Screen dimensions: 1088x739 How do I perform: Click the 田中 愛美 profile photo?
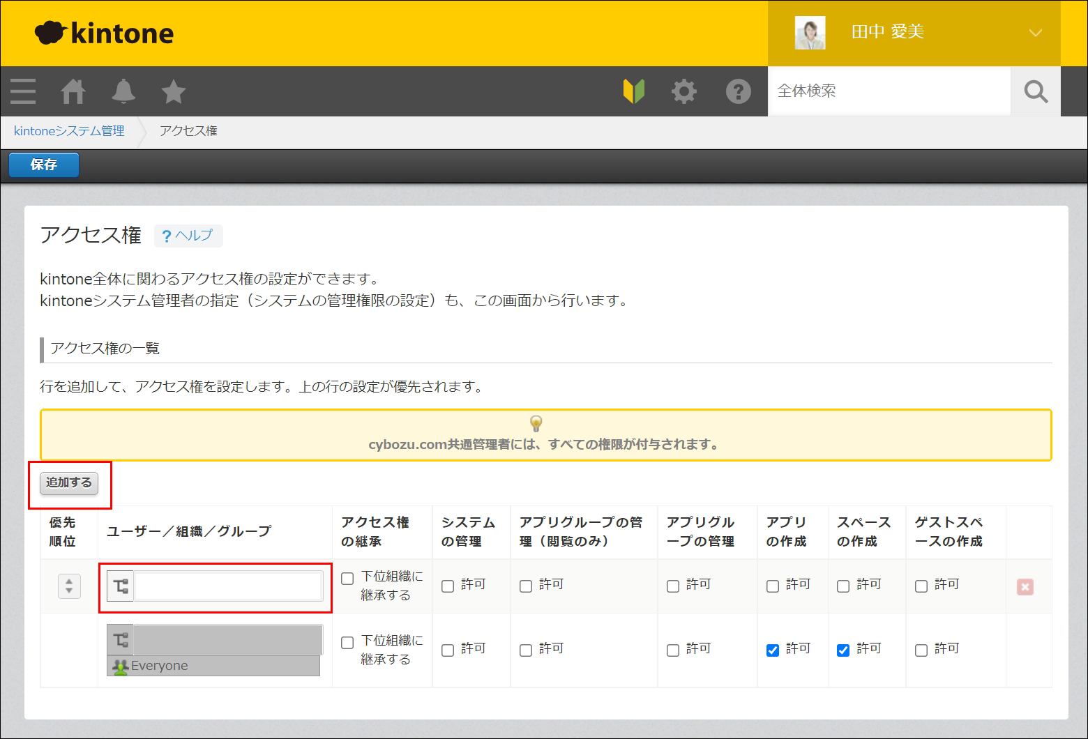[810, 33]
